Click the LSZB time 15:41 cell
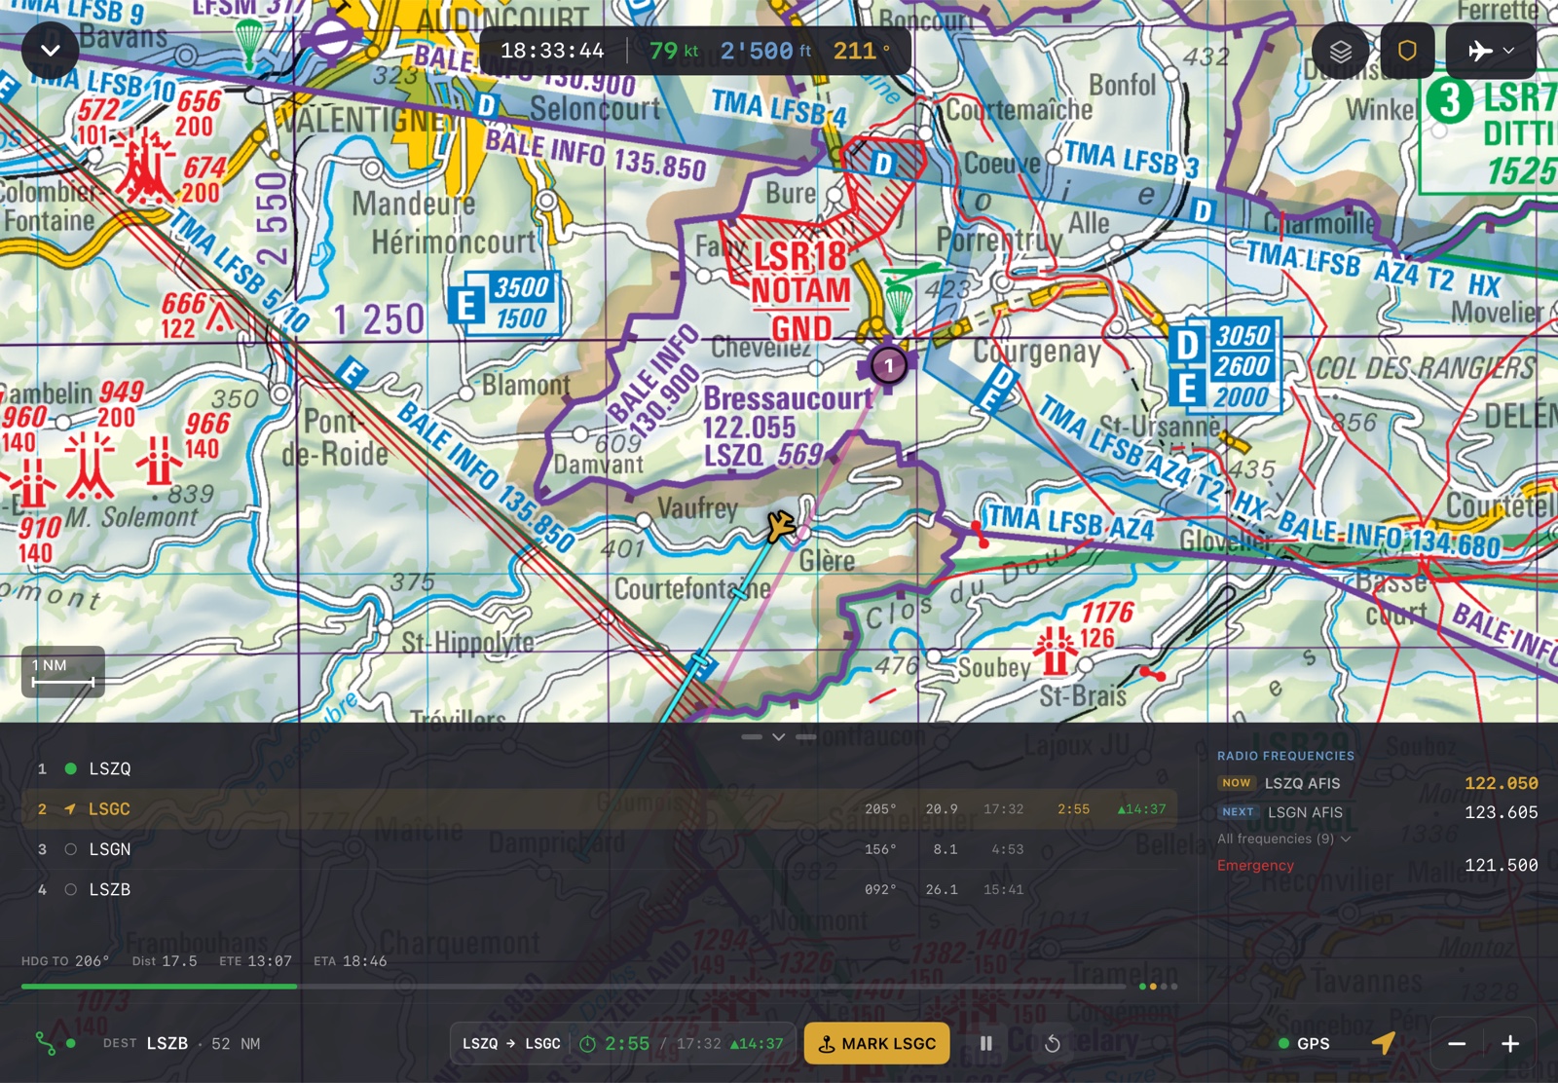Image resolution: width=1558 pixels, height=1083 pixels. 1004,889
